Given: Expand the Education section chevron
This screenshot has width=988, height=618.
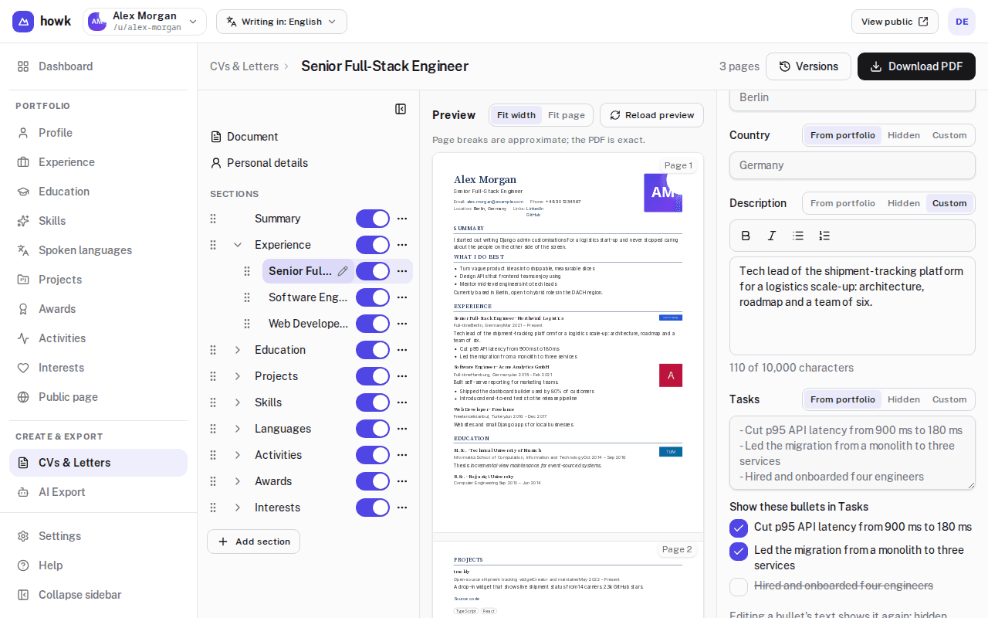Looking at the screenshot, I should coord(238,350).
